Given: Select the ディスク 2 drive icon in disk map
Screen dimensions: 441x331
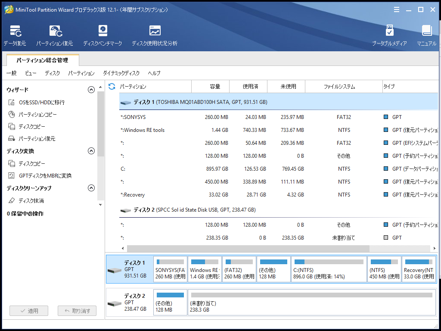Looking at the screenshot, I should (x=115, y=304).
